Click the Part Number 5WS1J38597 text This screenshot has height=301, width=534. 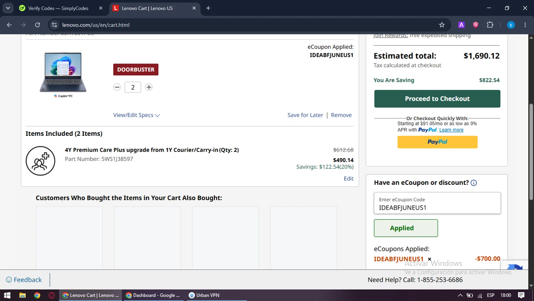click(x=99, y=159)
